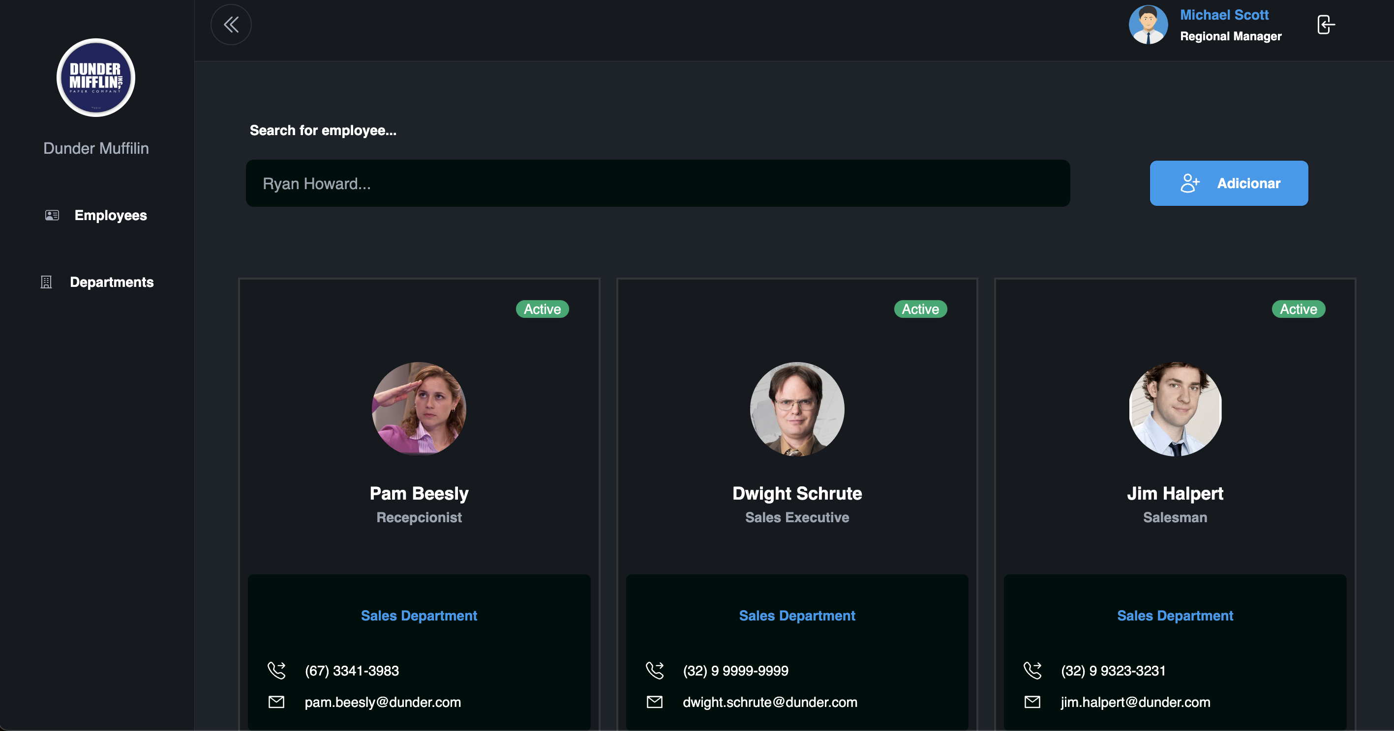Click the logout icon beside Michael Scott
1394x731 pixels.
[1325, 25]
